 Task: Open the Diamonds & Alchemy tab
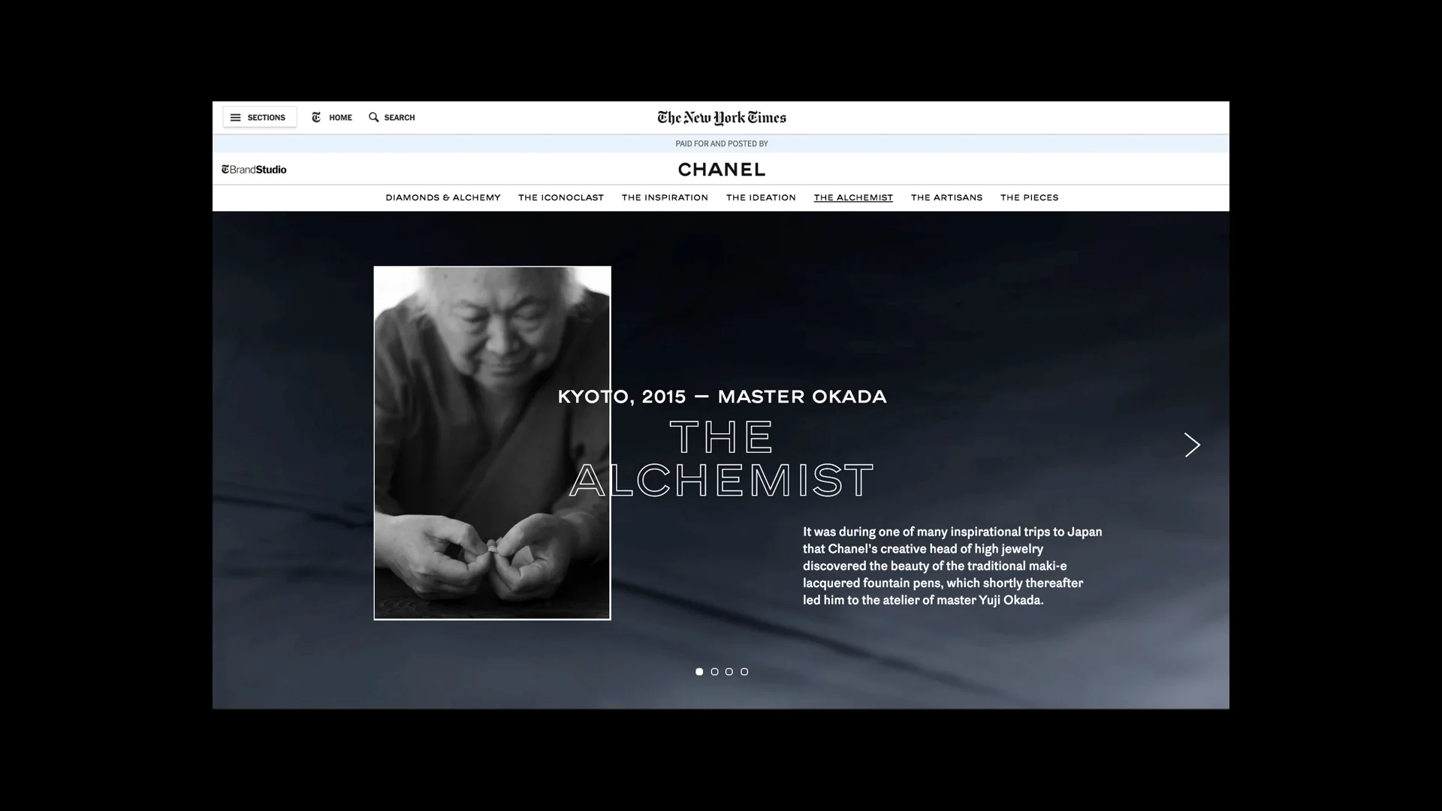pos(442,197)
